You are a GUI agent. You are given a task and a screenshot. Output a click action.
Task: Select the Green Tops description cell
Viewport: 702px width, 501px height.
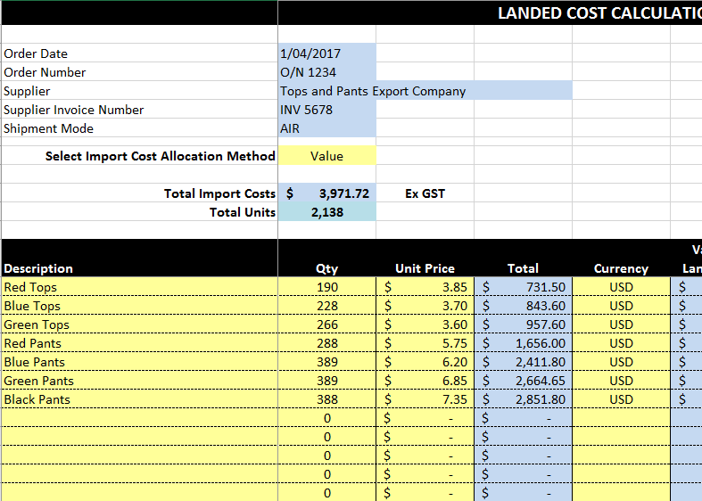coord(139,324)
